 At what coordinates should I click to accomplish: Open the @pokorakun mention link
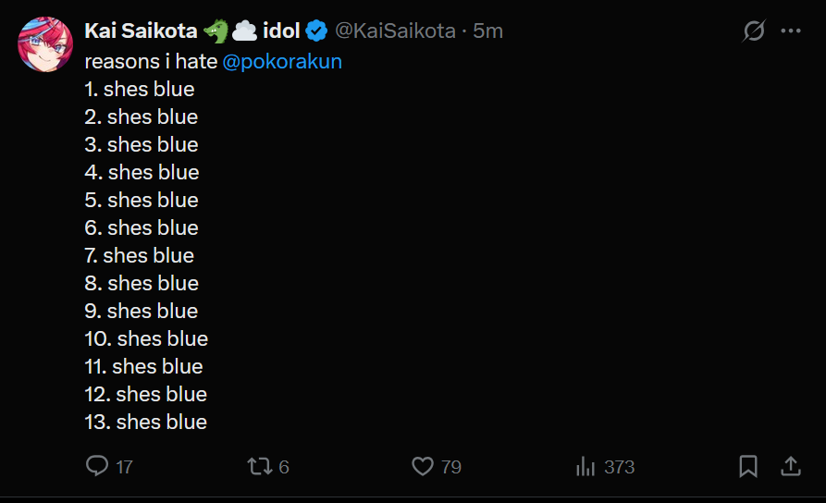pyautogui.click(x=282, y=62)
